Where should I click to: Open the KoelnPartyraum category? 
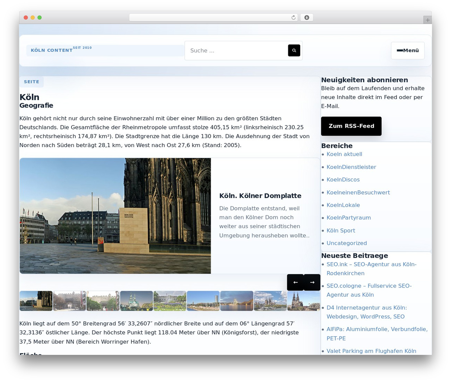(348, 218)
